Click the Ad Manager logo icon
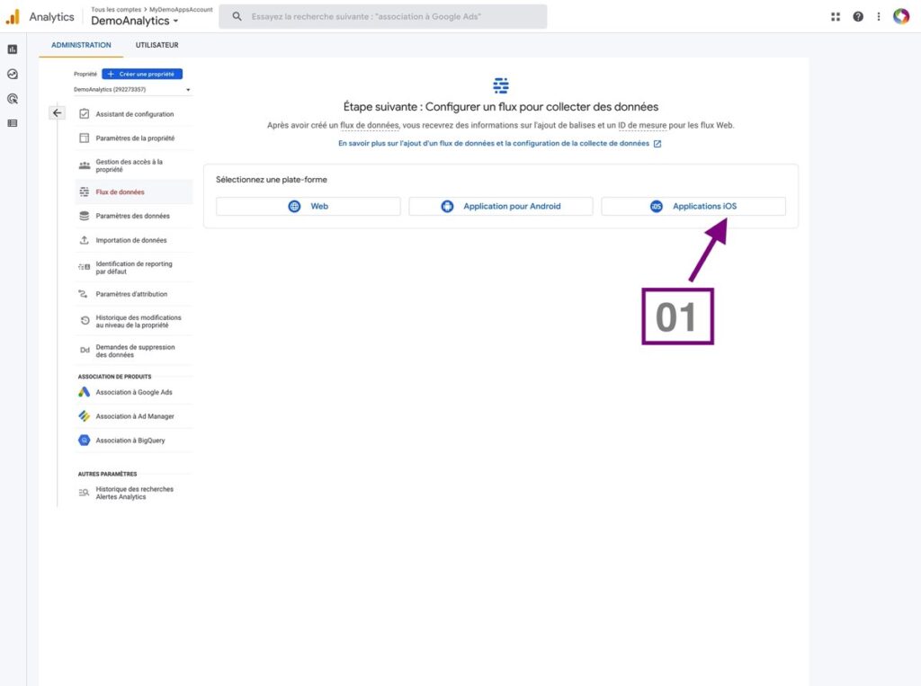921x686 pixels. (x=84, y=416)
